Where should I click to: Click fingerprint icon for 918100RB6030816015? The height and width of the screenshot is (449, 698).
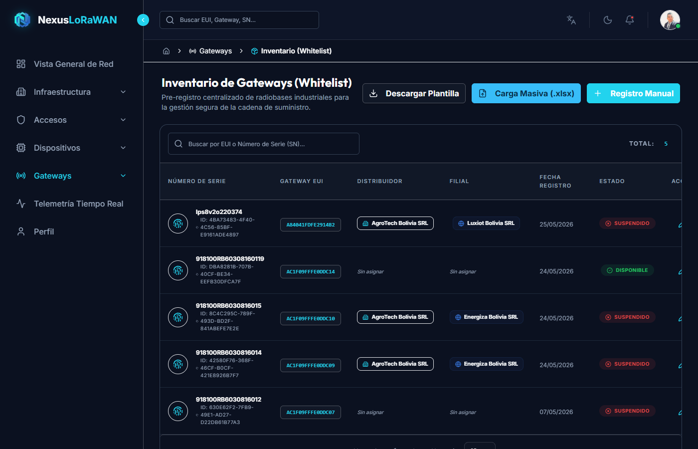[x=178, y=317]
